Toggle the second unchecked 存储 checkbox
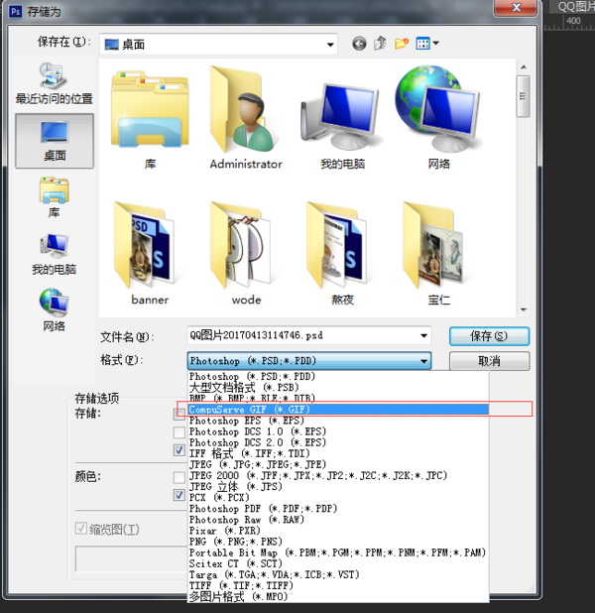This screenshot has height=613, width=595. [179, 432]
